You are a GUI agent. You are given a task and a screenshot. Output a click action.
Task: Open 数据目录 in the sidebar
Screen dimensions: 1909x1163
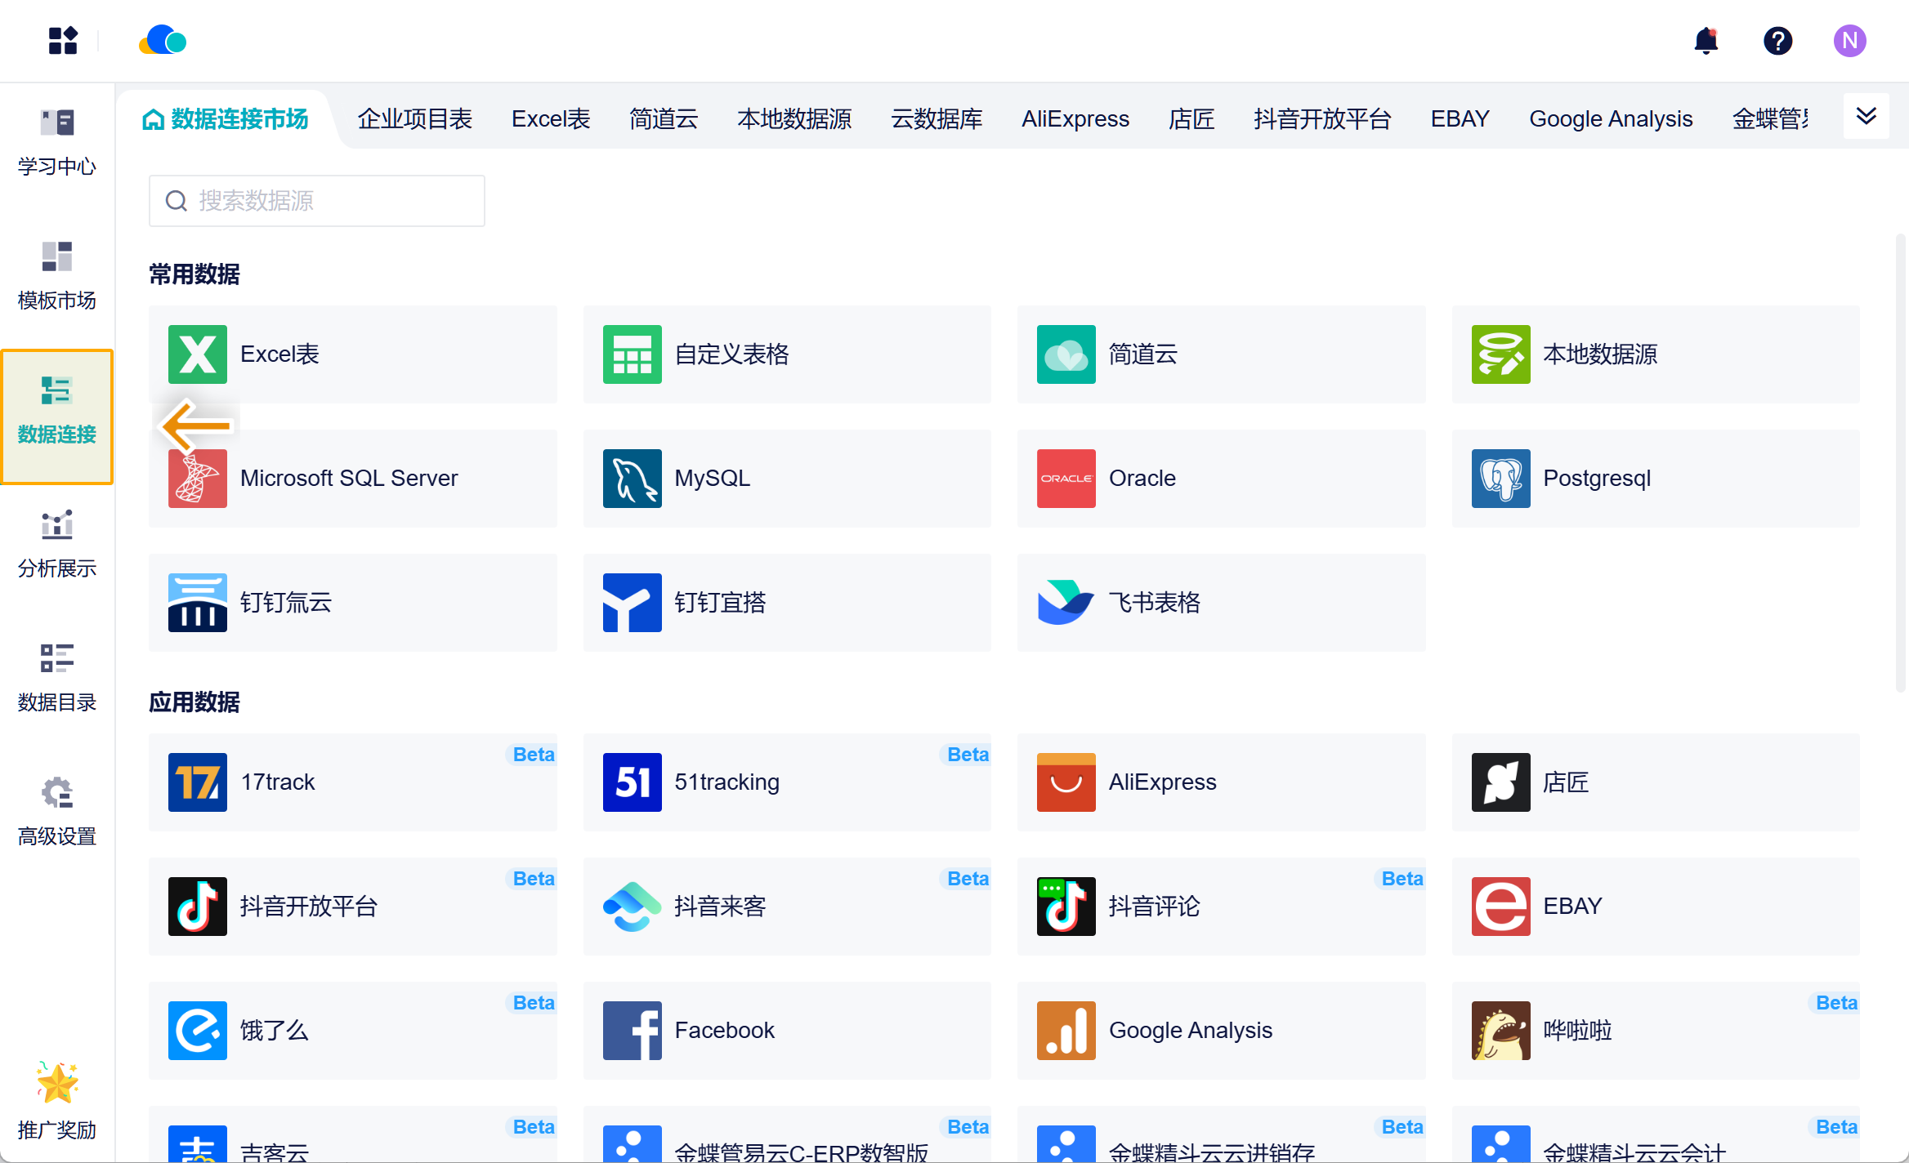pos(57,679)
